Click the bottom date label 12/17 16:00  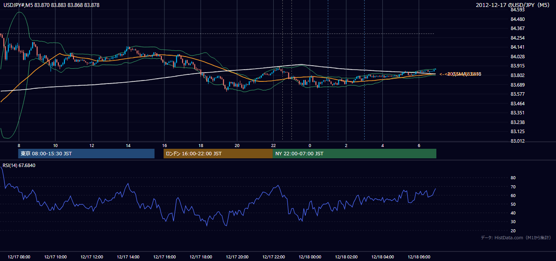[x=164, y=257]
